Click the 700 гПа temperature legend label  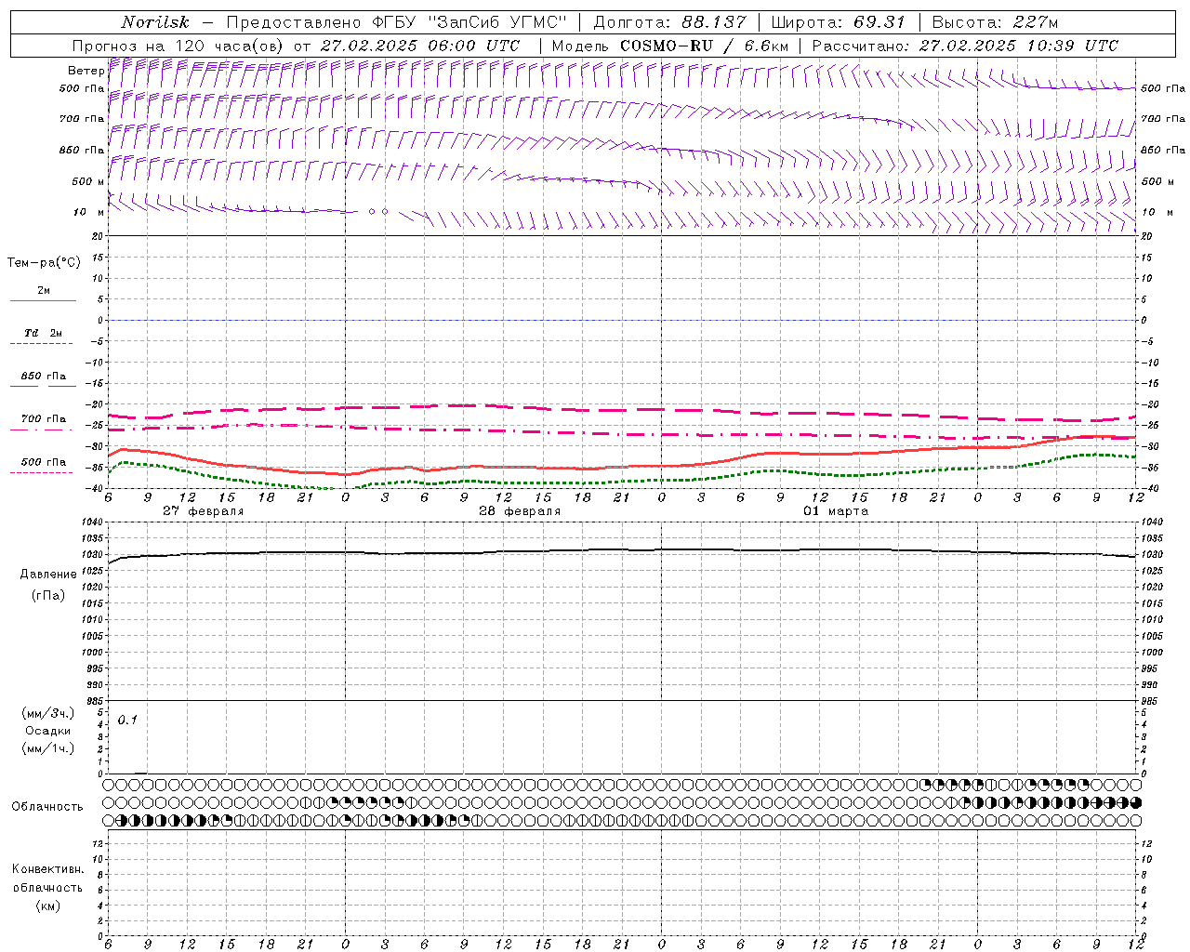pyautogui.click(x=44, y=419)
